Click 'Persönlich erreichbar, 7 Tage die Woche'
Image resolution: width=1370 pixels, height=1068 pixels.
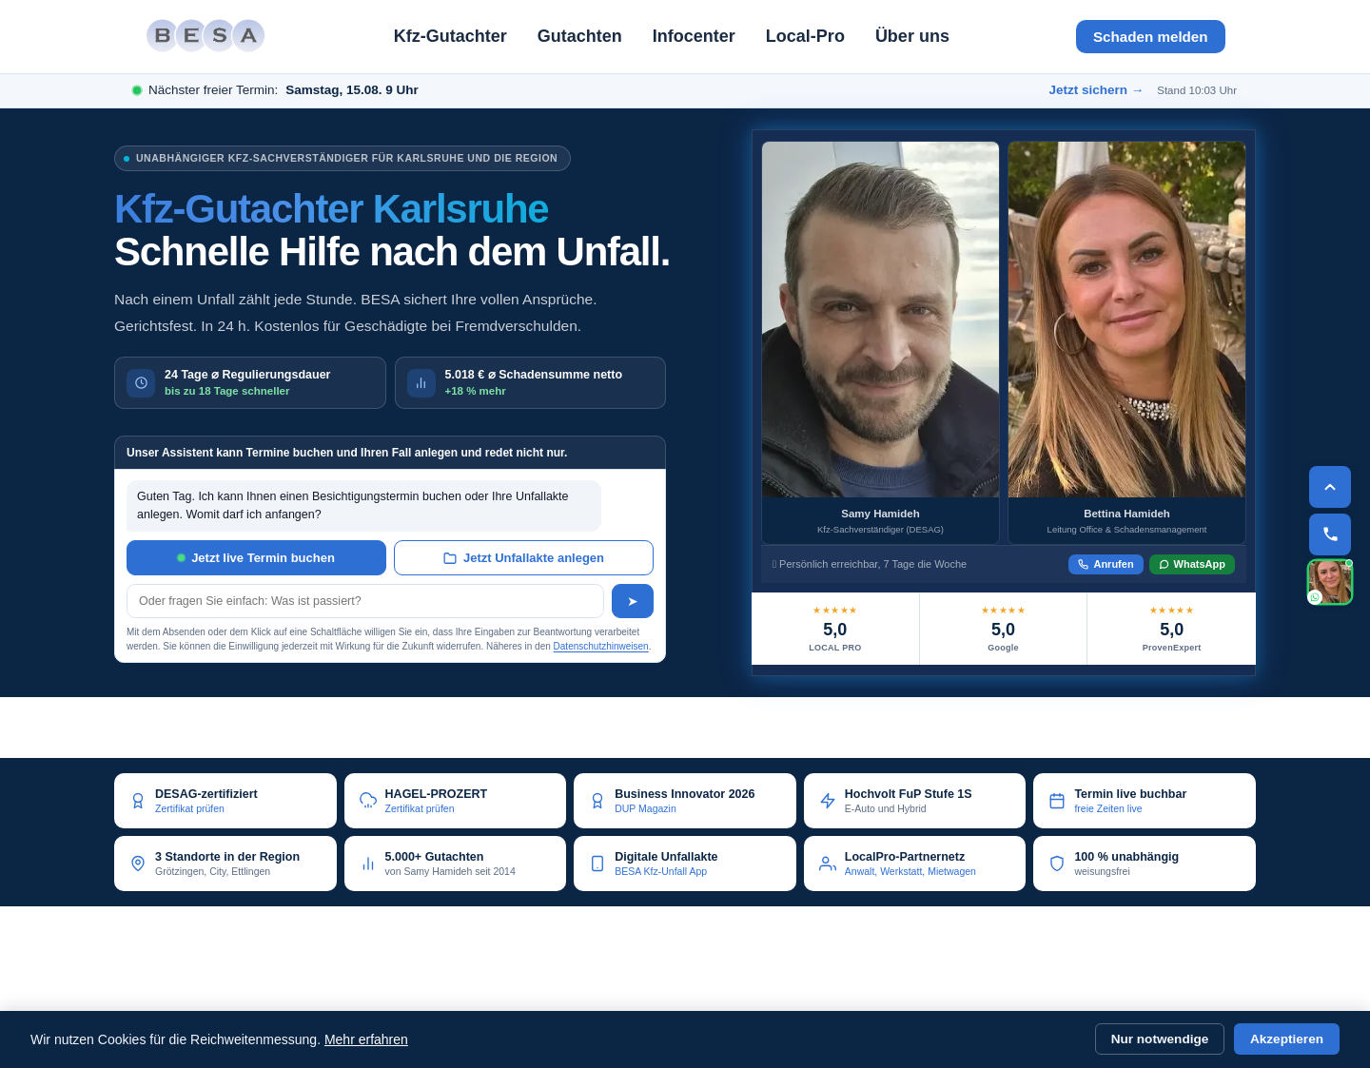coord(872,564)
